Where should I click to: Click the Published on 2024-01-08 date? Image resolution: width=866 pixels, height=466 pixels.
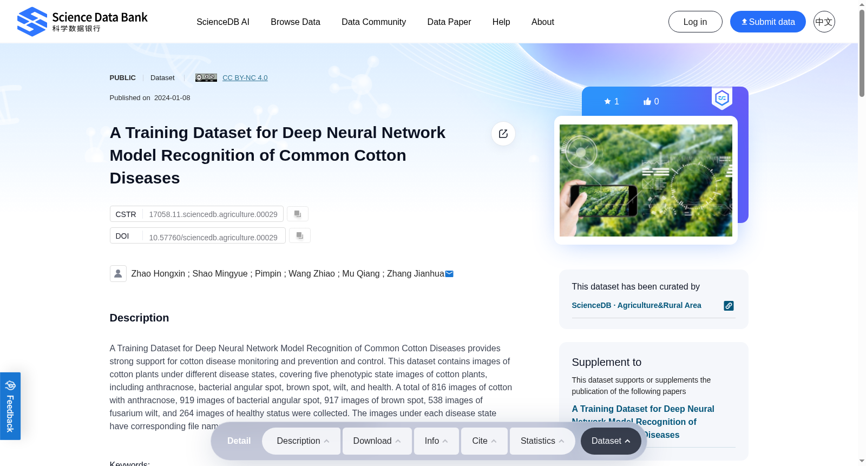click(150, 98)
